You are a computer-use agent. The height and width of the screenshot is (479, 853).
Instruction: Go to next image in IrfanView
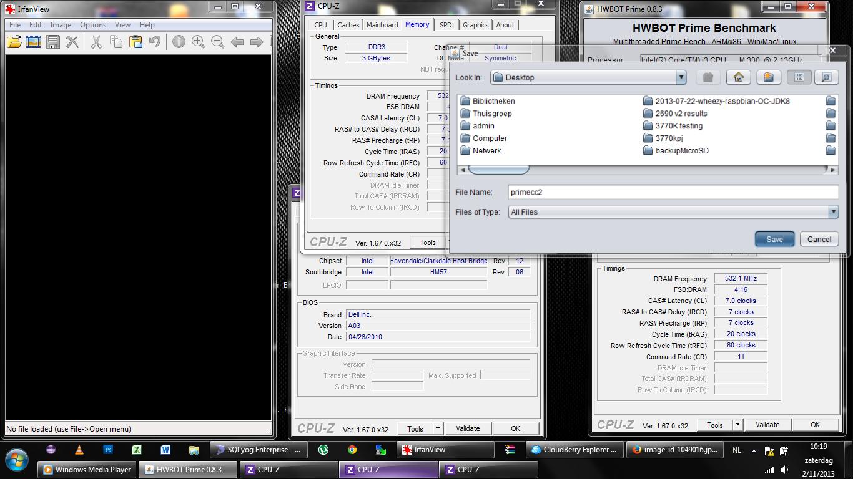pyautogui.click(x=256, y=42)
